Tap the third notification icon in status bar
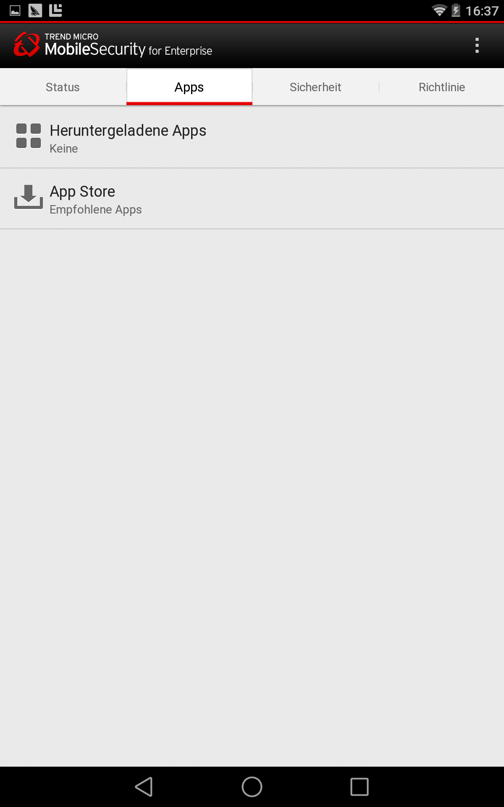This screenshot has height=807, width=504. point(55,11)
